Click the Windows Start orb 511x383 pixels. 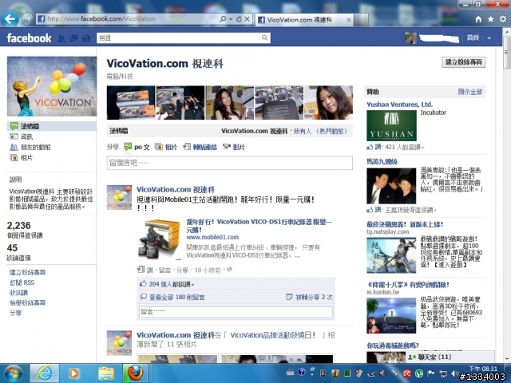[x=14, y=373]
